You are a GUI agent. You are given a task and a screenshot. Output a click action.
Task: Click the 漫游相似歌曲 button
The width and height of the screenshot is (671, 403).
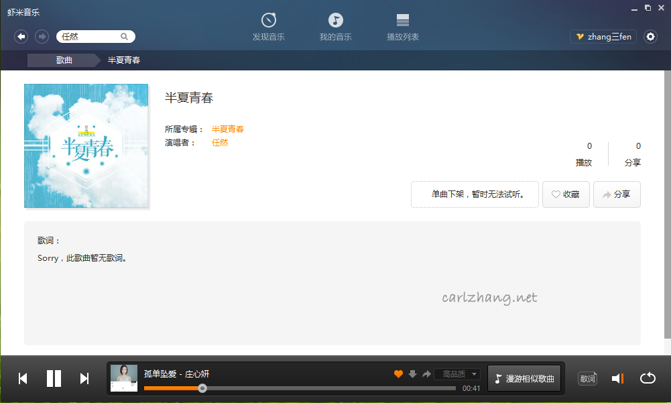(x=524, y=378)
